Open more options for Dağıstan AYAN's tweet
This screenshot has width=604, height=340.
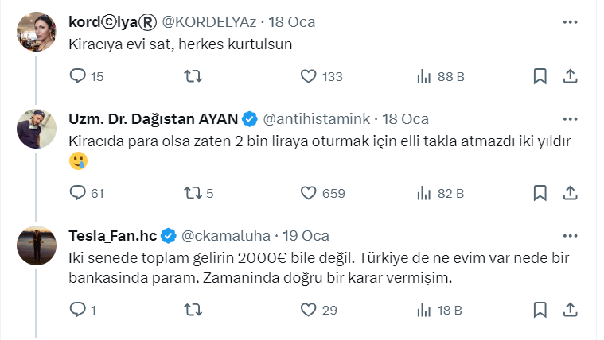point(570,119)
